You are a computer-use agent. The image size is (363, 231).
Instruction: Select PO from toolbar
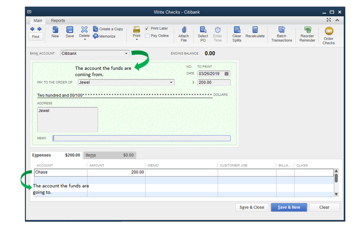[203, 34]
